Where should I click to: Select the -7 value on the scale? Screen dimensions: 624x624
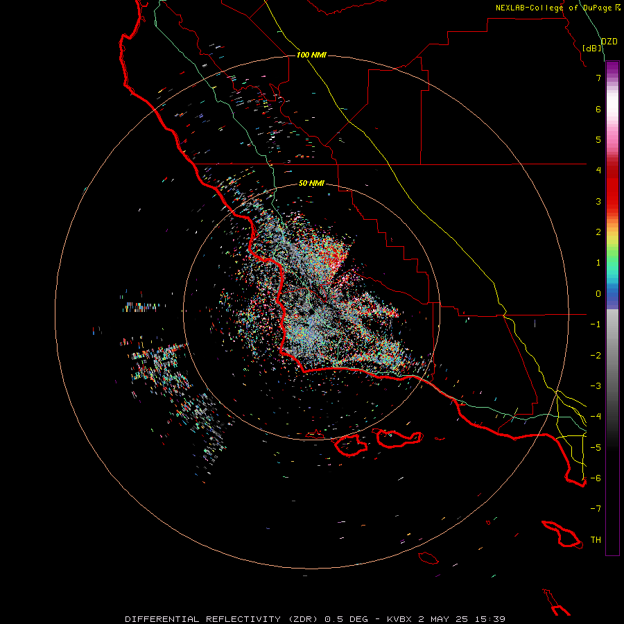596,509
